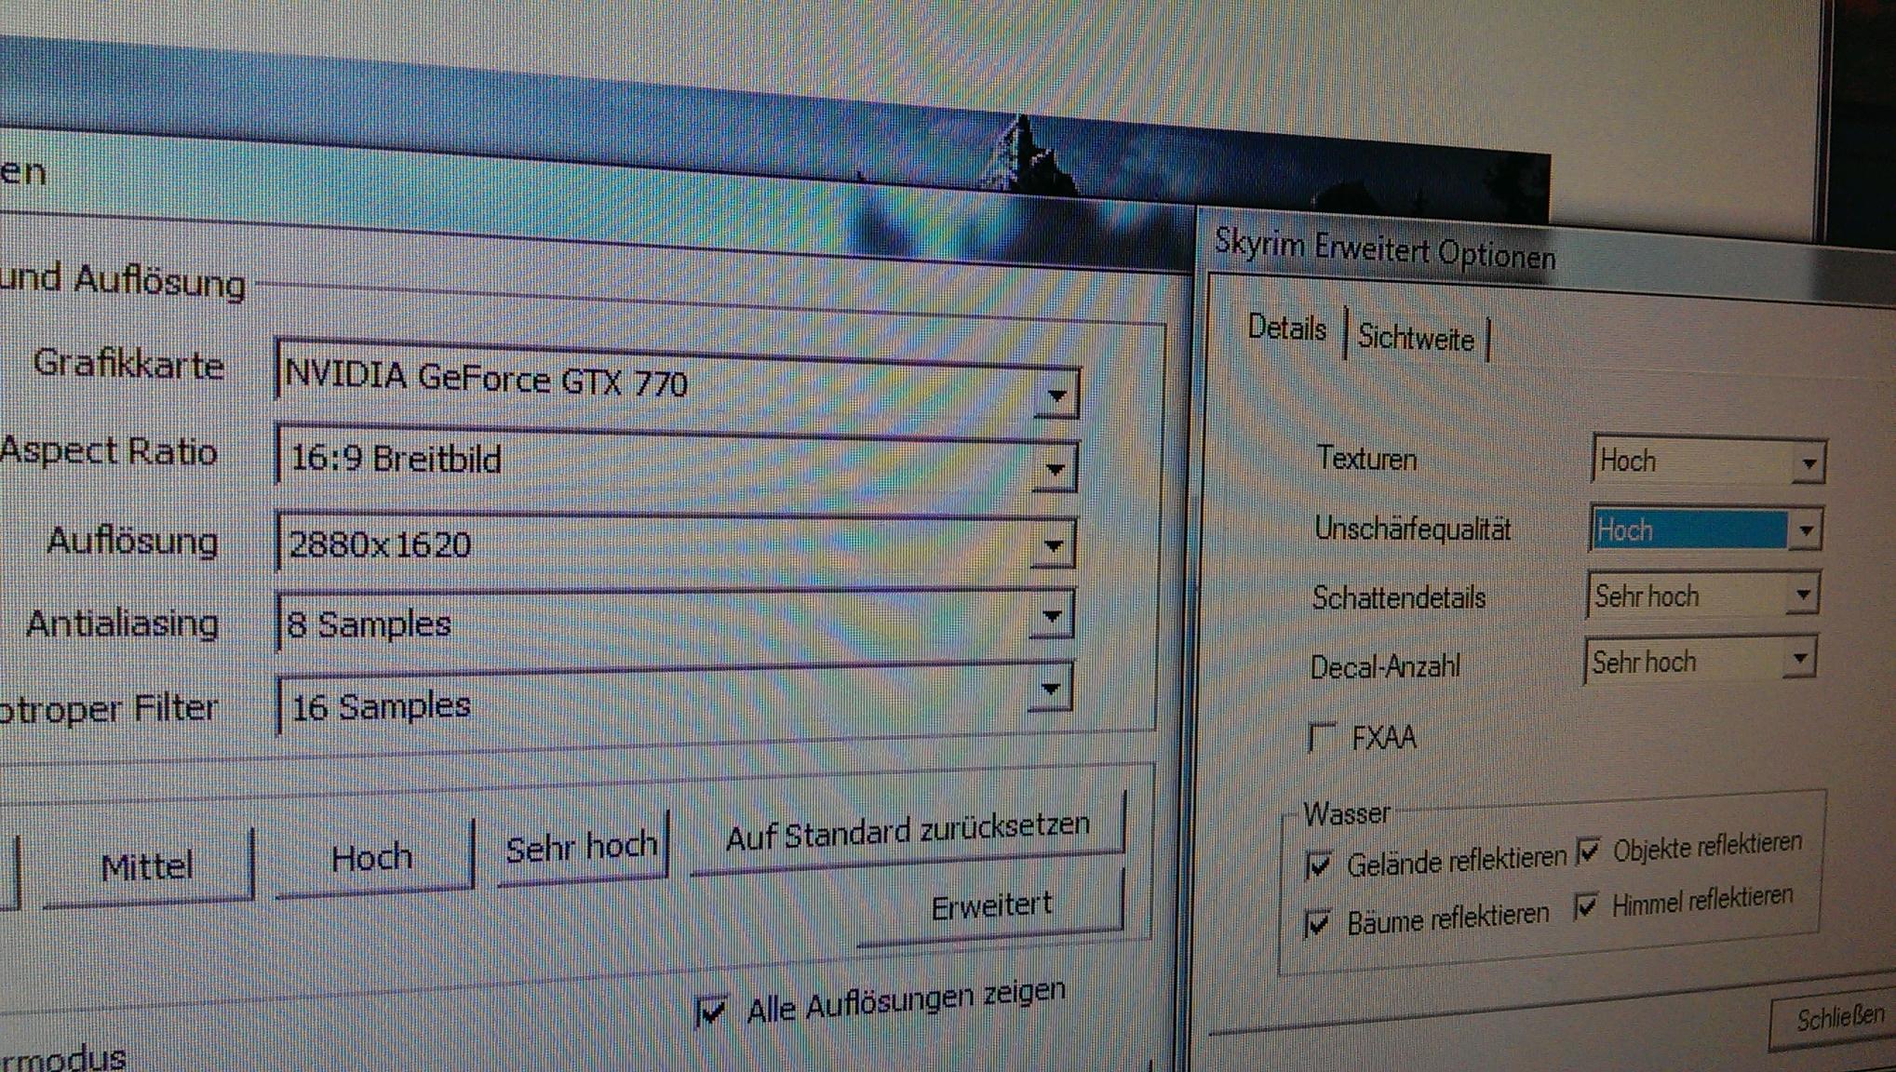
Task: Click the Grafikkarte label
Action: coord(128,363)
